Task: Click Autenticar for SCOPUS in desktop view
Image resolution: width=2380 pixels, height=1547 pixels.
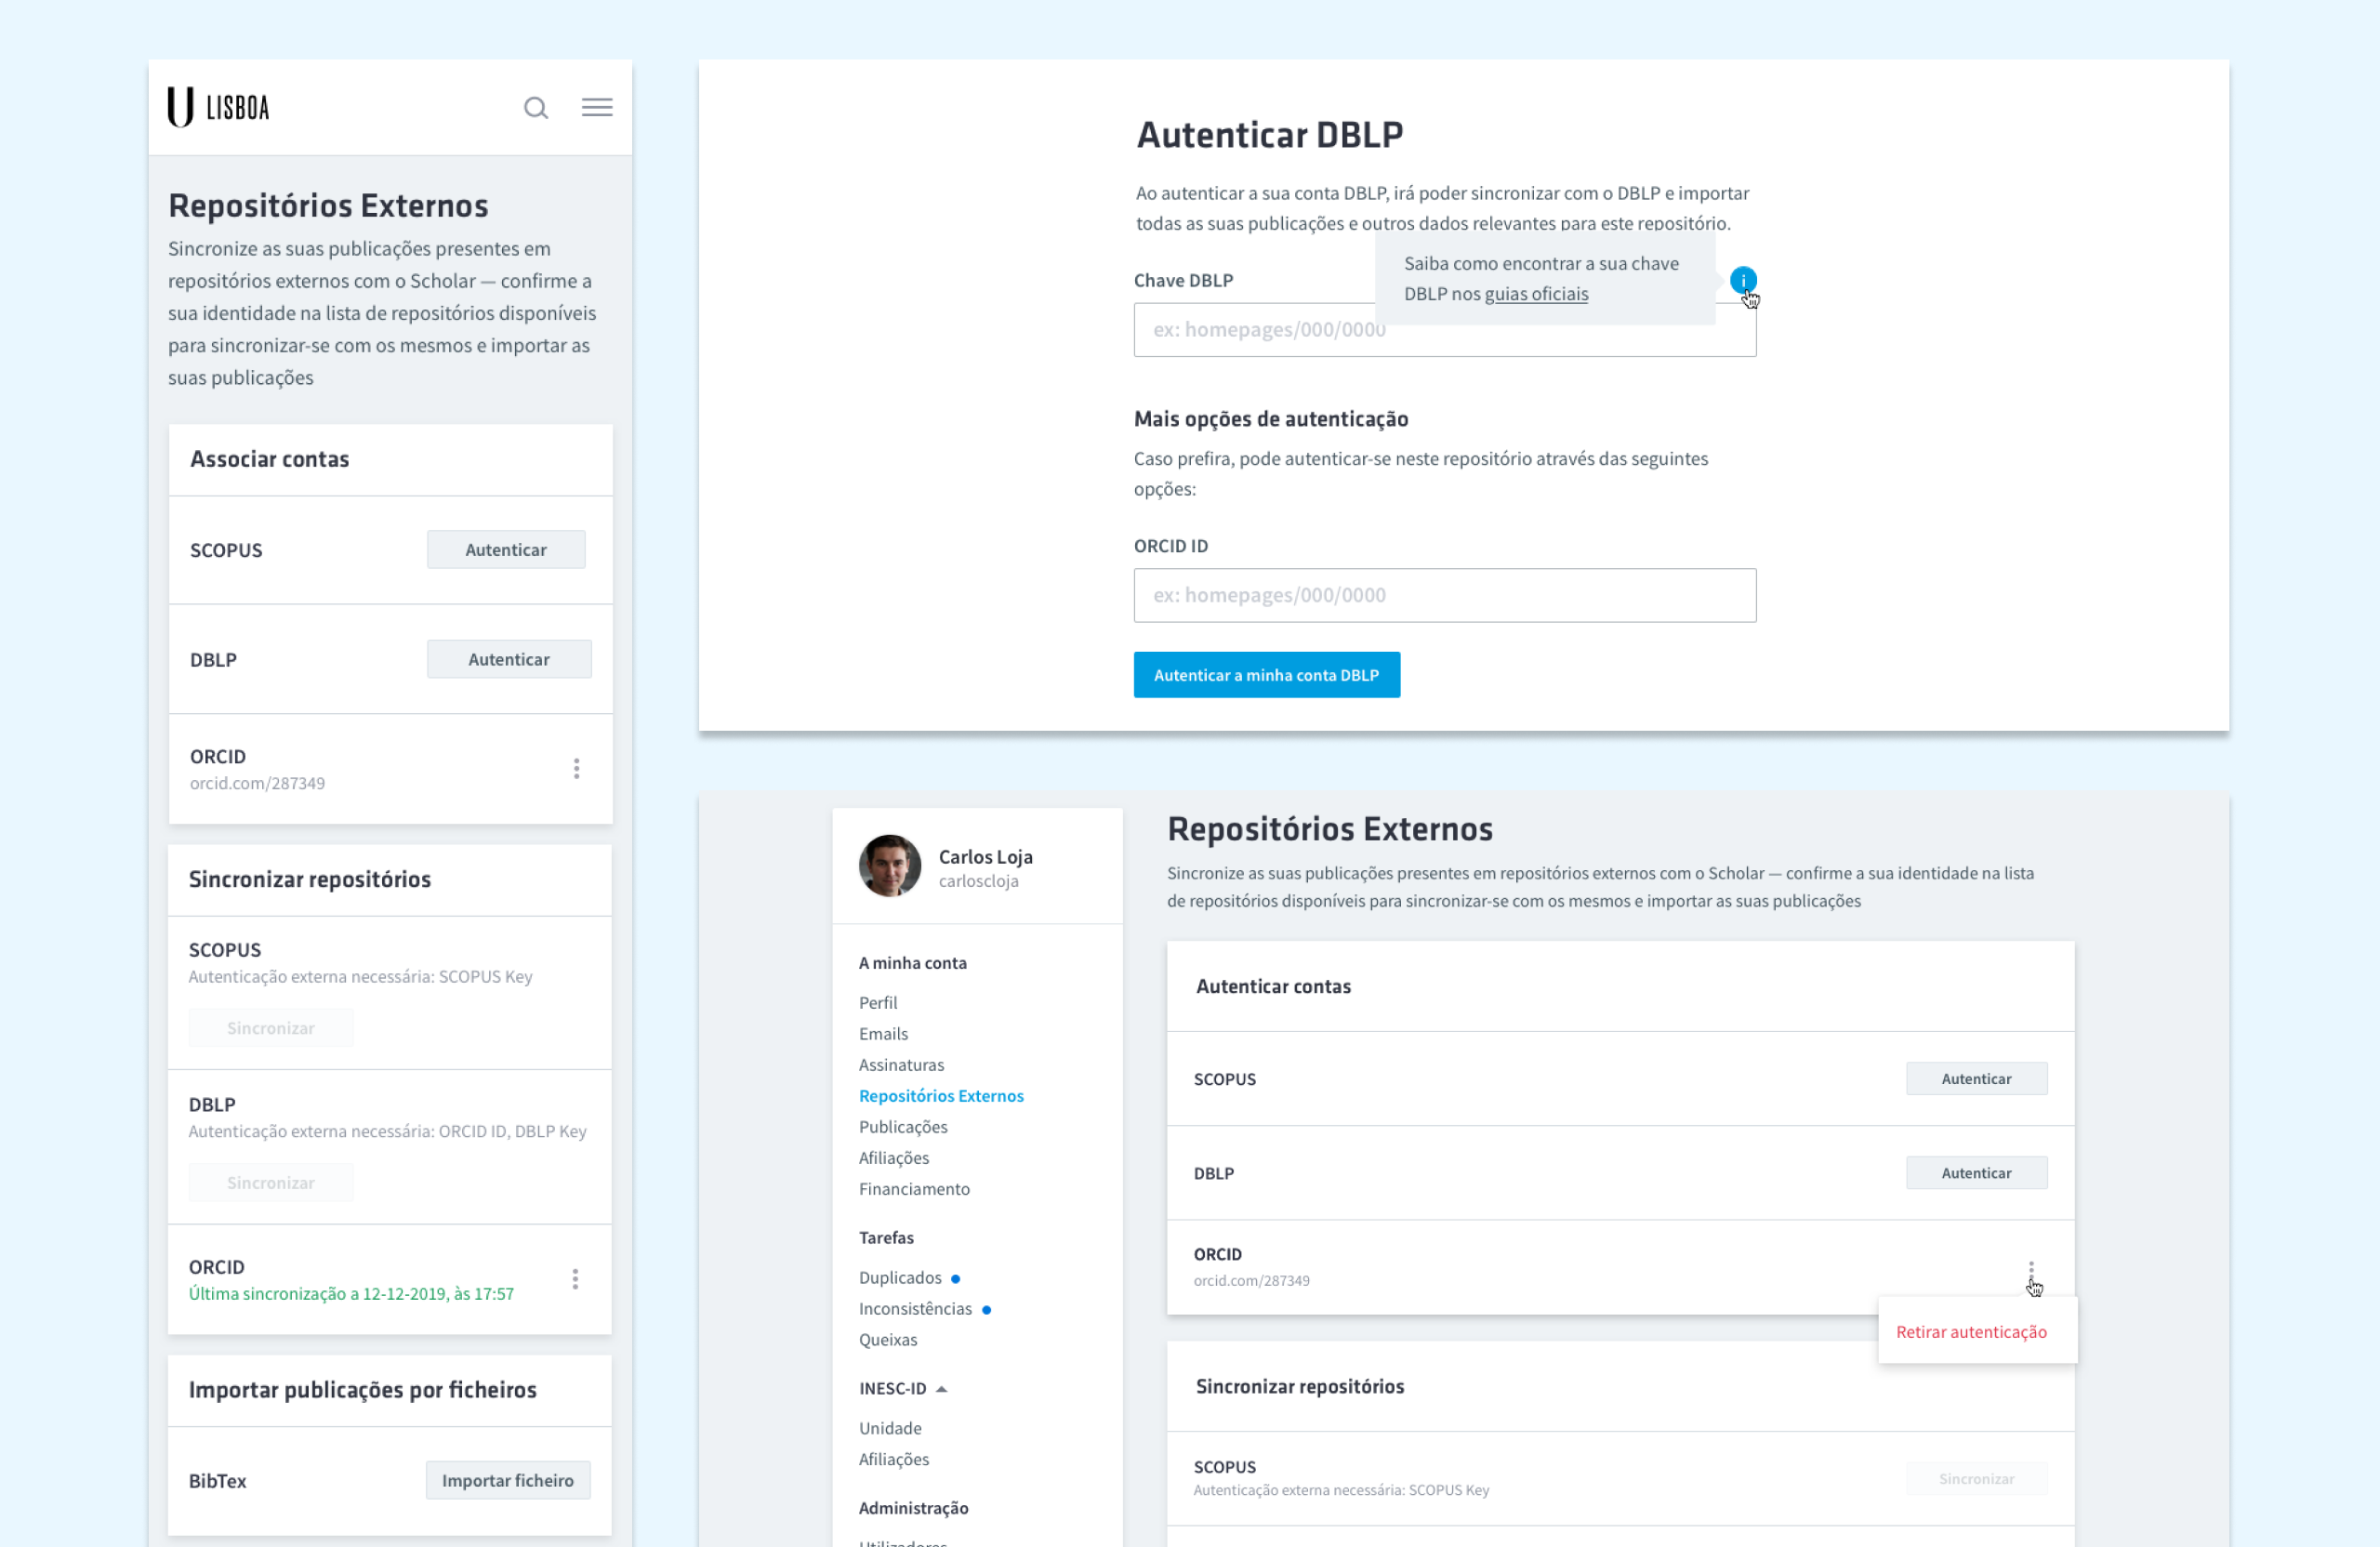Action: (x=1976, y=1079)
